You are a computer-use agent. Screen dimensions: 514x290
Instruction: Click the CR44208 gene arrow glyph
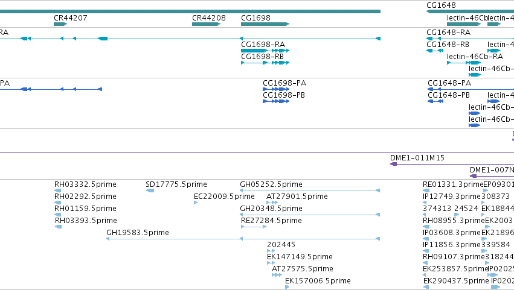coord(206,24)
